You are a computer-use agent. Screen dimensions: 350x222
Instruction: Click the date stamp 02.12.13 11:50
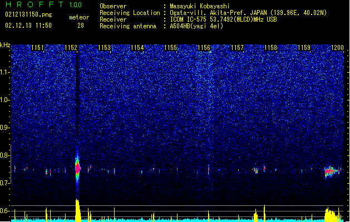[x=28, y=26]
